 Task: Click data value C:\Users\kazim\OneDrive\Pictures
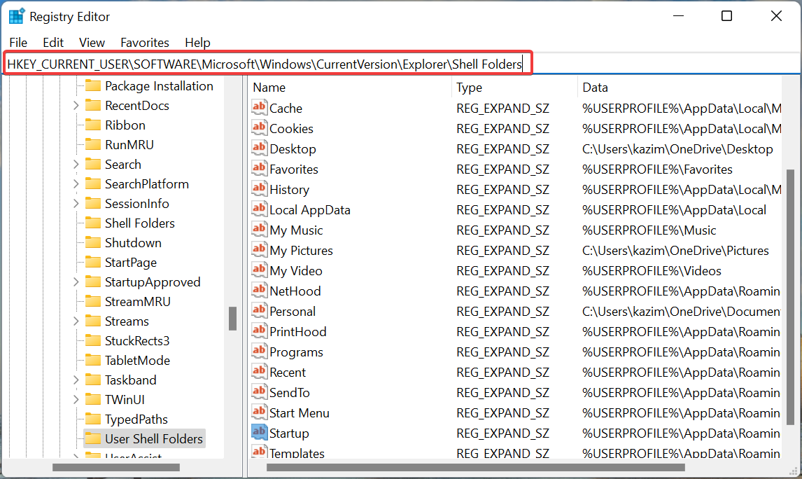pos(675,250)
